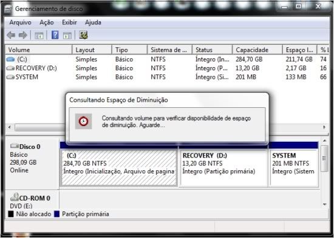The height and width of the screenshot is (238, 334).
Task: Sort by the Capacidade column header
Action: (x=257, y=50)
